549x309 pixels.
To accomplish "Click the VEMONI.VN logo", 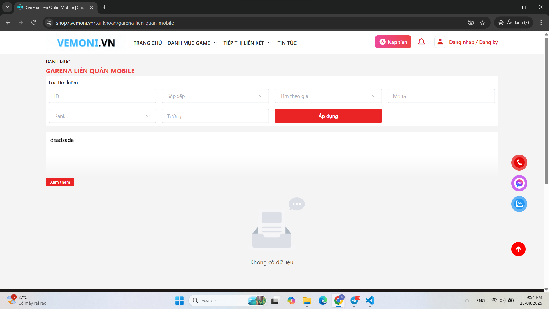I will 86,43.
